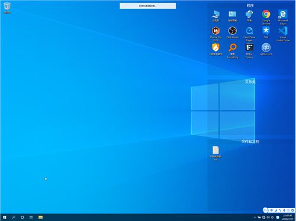Open Mocha Pro 2019 icon

(x=215, y=34)
